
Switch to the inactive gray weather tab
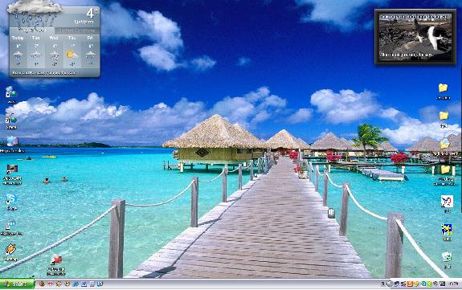[x=76, y=30]
